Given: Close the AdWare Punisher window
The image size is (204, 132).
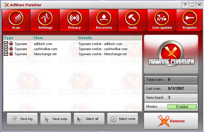Looking at the screenshot, I should pyautogui.click(x=199, y=5).
